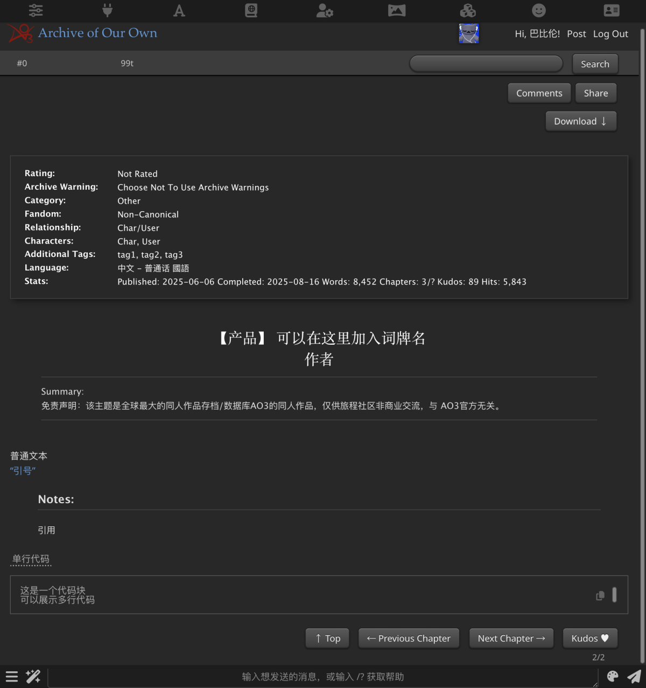This screenshot has height=688, width=646.
Task: Open the magic wand extensions menu
Action: coord(33,677)
